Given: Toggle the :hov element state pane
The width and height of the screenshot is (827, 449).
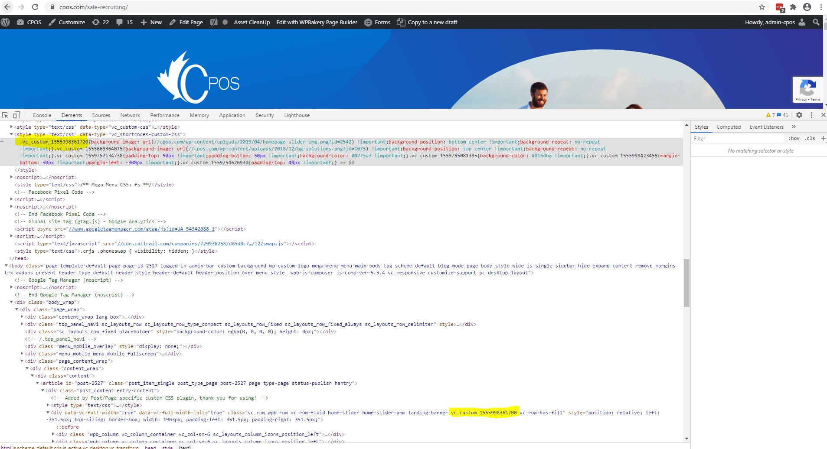Looking at the screenshot, I should [794, 139].
